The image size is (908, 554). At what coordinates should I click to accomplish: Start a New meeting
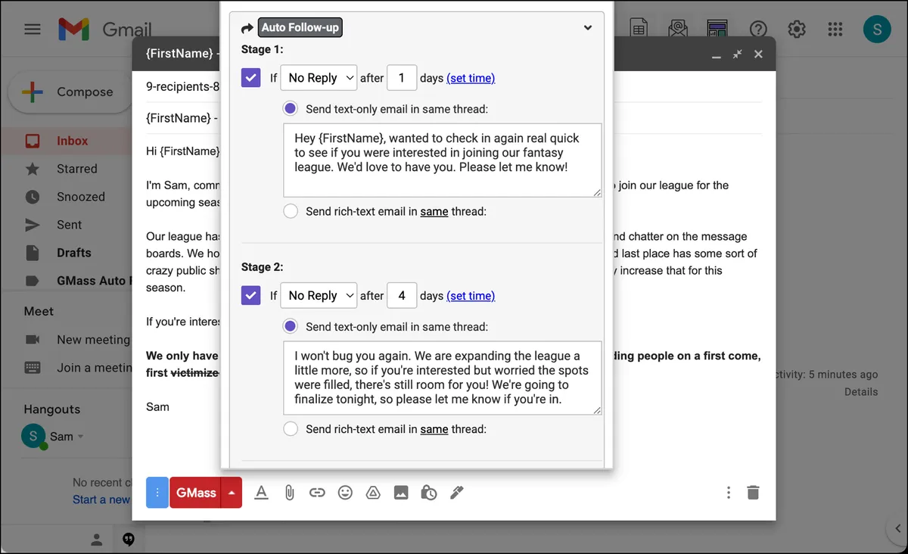[93, 340]
